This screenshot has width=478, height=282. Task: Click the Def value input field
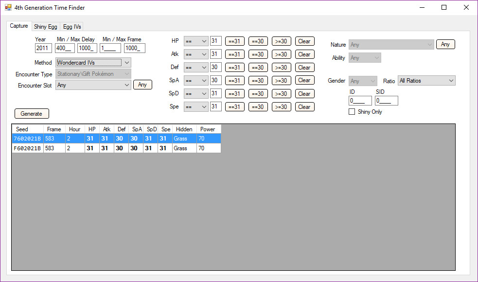coord(216,67)
